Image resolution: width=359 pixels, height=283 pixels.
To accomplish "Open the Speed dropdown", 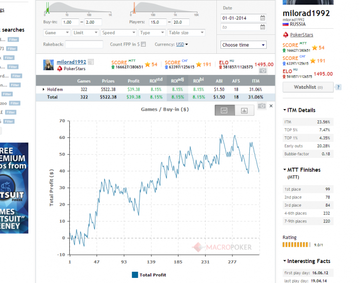I will [118, 32].
